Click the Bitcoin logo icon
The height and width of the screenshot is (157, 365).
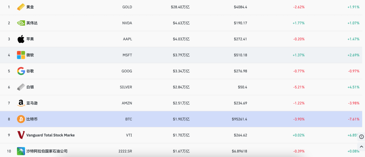[21, 119]
